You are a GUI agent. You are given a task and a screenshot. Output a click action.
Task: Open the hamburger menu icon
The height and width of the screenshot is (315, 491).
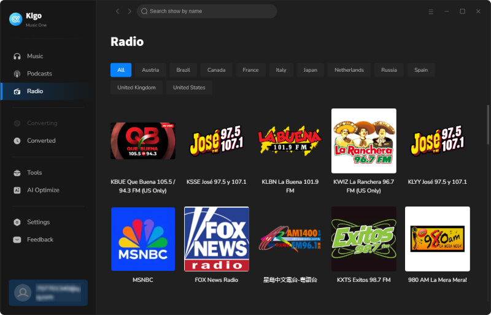click(431, 11)
